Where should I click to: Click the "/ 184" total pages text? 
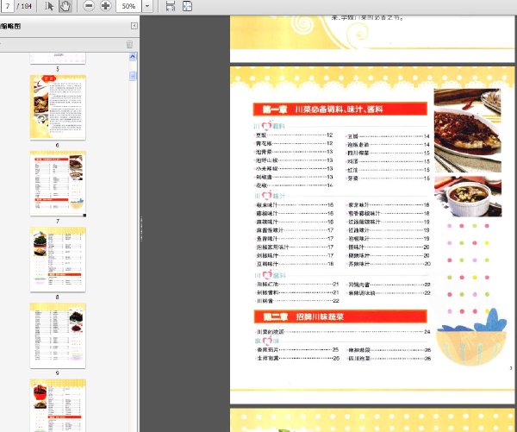pyautogui.click(x=24, y=6)
